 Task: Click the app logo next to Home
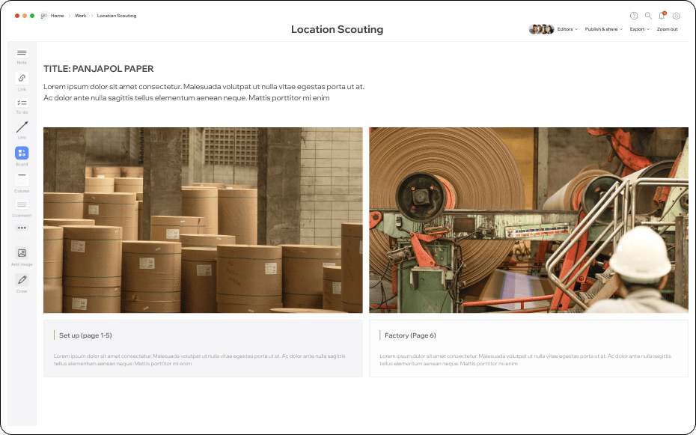pyautogui.click(x=43, y=16)
